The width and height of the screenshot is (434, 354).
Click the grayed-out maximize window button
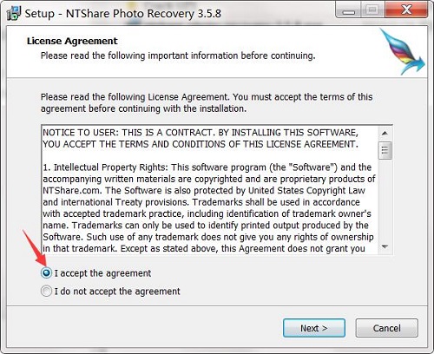click(373, 10)
